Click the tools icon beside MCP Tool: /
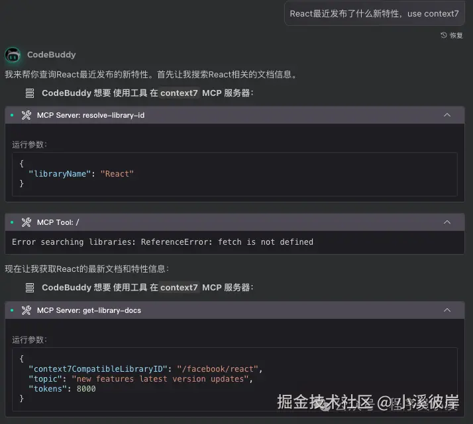The height and width of the screenshot is (424, 473). click(x=26, y=222)
